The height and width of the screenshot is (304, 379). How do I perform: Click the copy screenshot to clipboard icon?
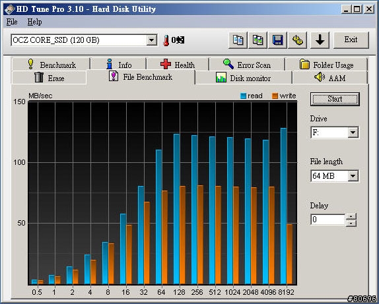coord(258,40)
